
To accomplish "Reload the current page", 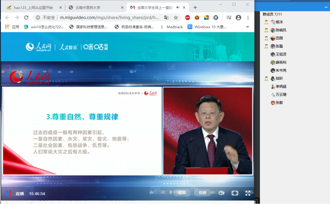I will click(26, 17).
